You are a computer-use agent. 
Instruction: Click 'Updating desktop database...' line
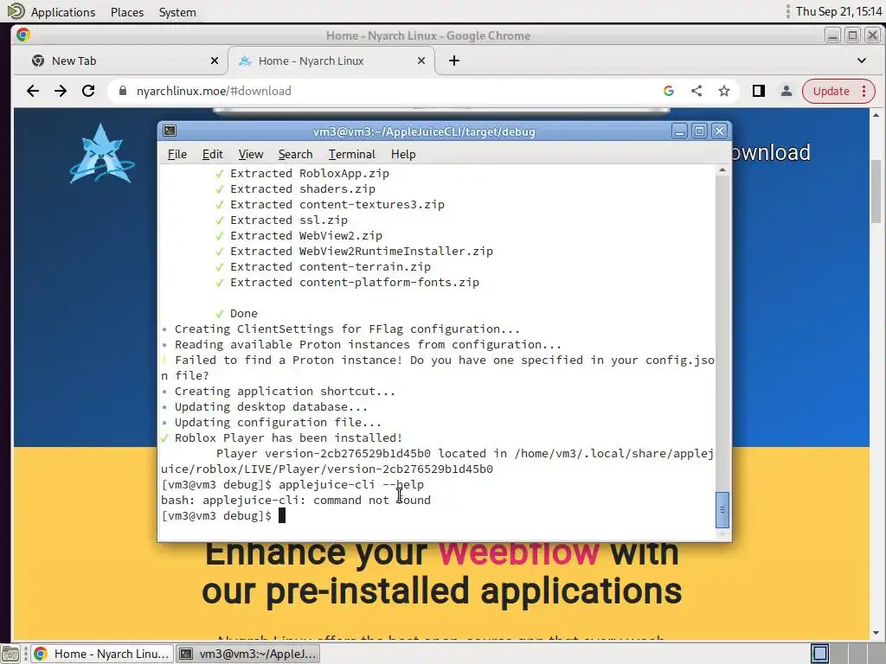(x=271, y=406)
